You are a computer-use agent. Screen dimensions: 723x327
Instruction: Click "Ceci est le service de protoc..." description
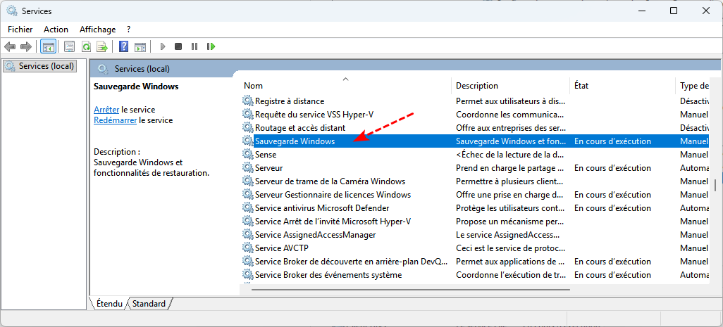coord(510,248)
